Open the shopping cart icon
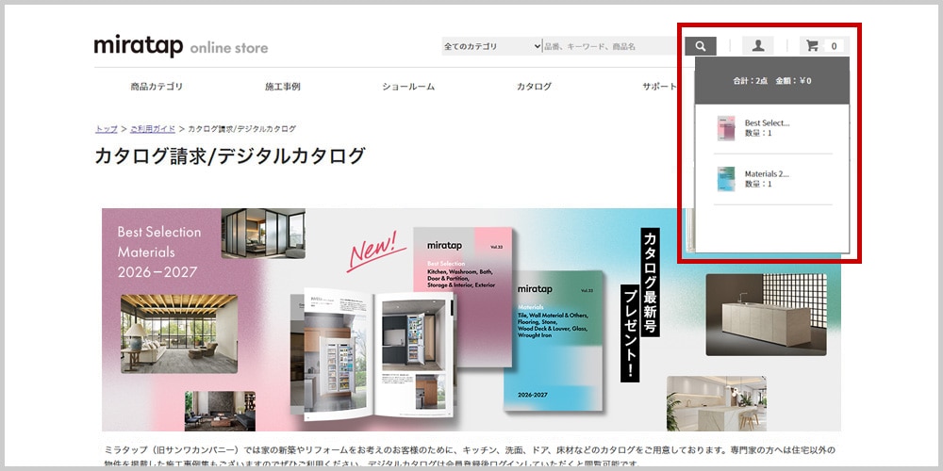 813,45
